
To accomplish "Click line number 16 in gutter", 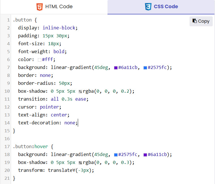I will [x=7, y=139].
